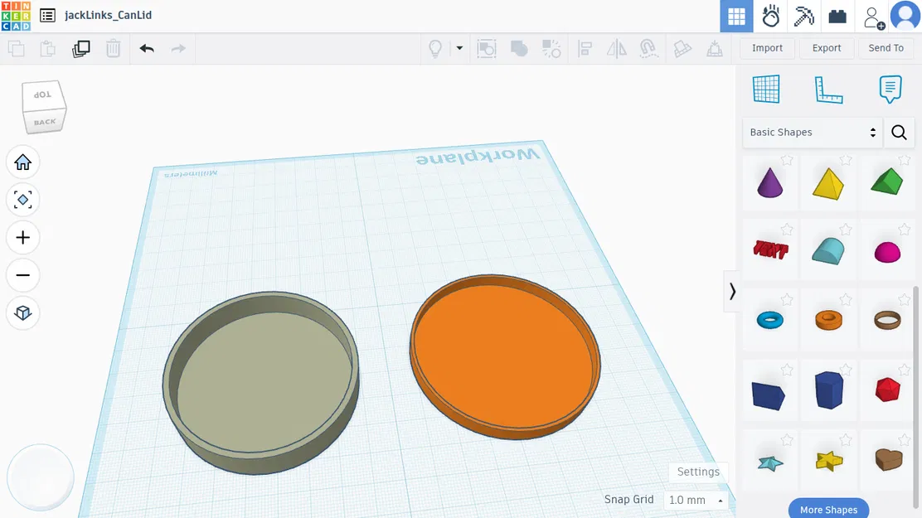
Task: Select the teal Round Roof shape
Action: [828, 251]
